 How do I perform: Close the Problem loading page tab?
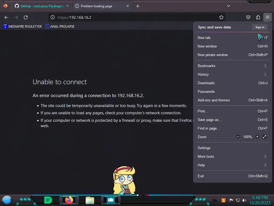click(128, 6)
